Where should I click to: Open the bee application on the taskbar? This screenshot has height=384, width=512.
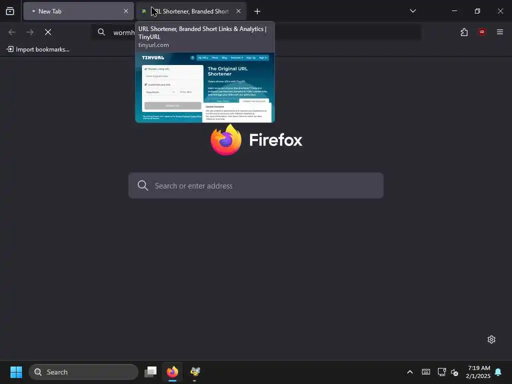tap(195, 371)
